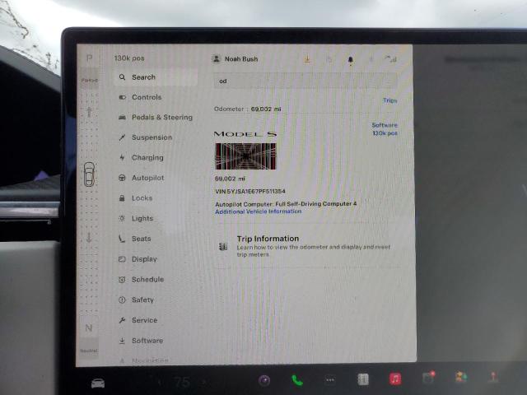Open Additional Vehicle Information link

click(258, 211)
